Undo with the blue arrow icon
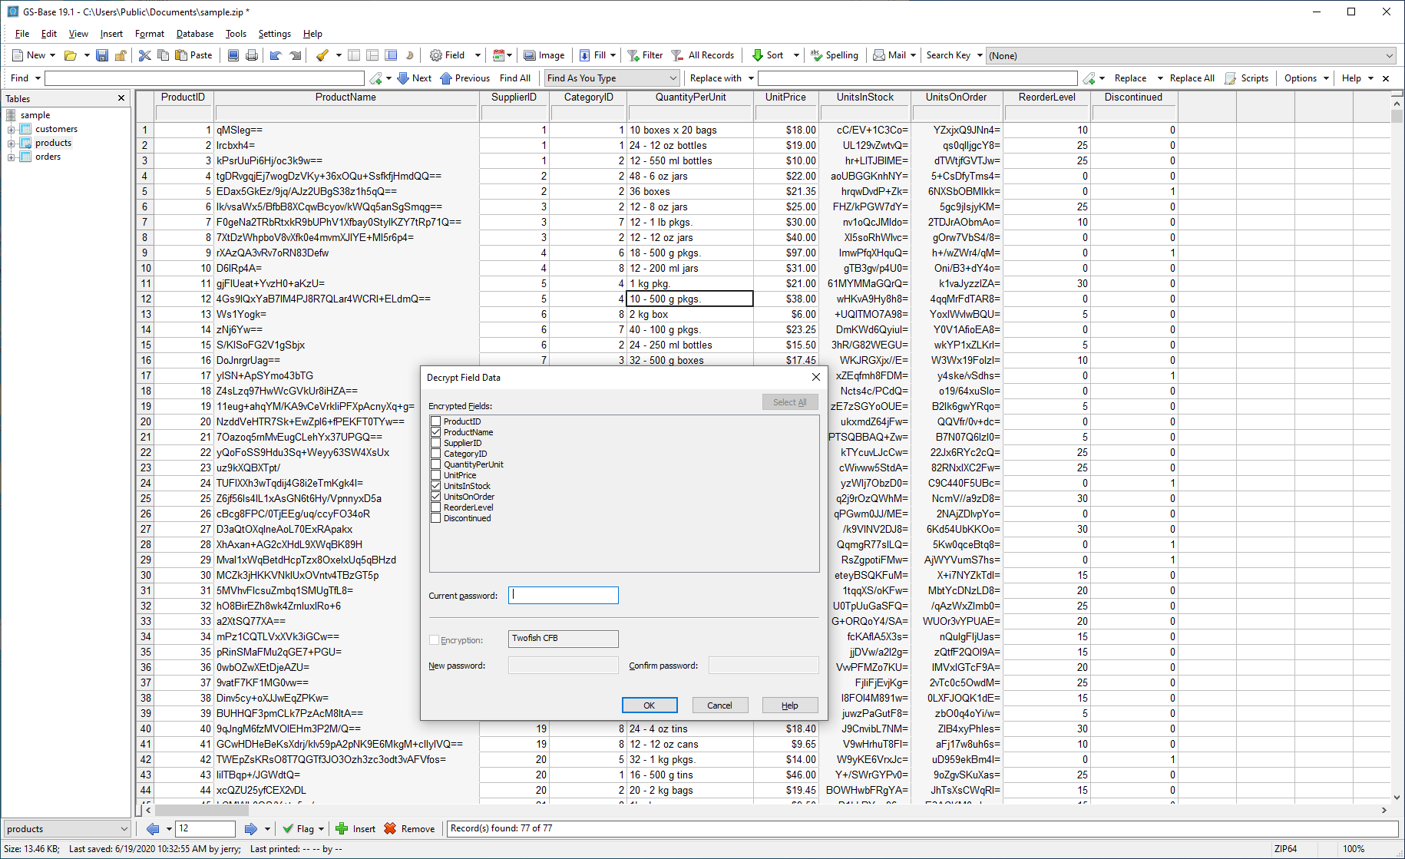The image size is (1405, 859). point(276,55)
